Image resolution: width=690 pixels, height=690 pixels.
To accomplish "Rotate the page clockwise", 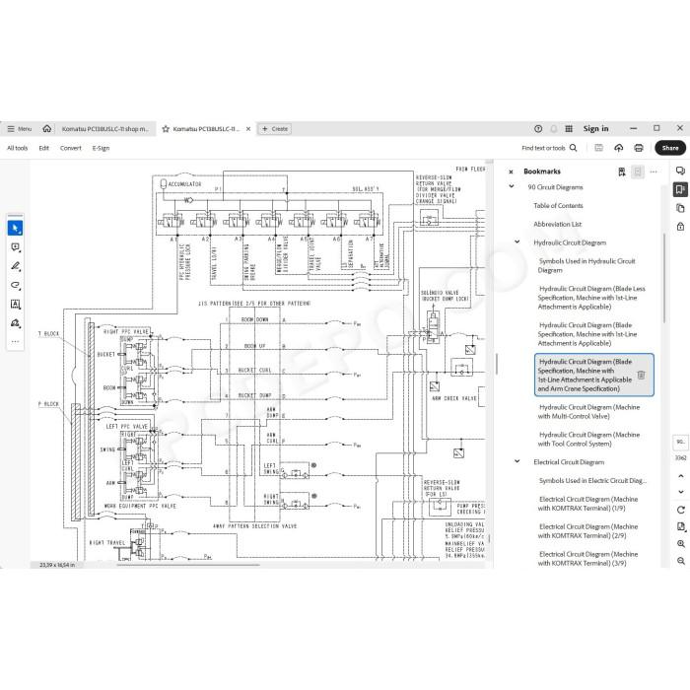I will click(681, 510).
